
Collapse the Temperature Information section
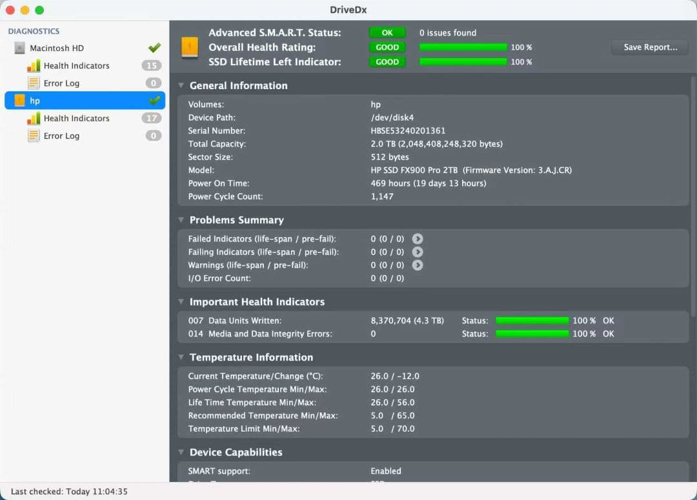click(x=180, y=357)
